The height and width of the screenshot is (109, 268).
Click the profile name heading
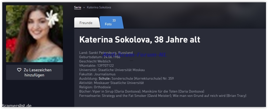(139, 39)
